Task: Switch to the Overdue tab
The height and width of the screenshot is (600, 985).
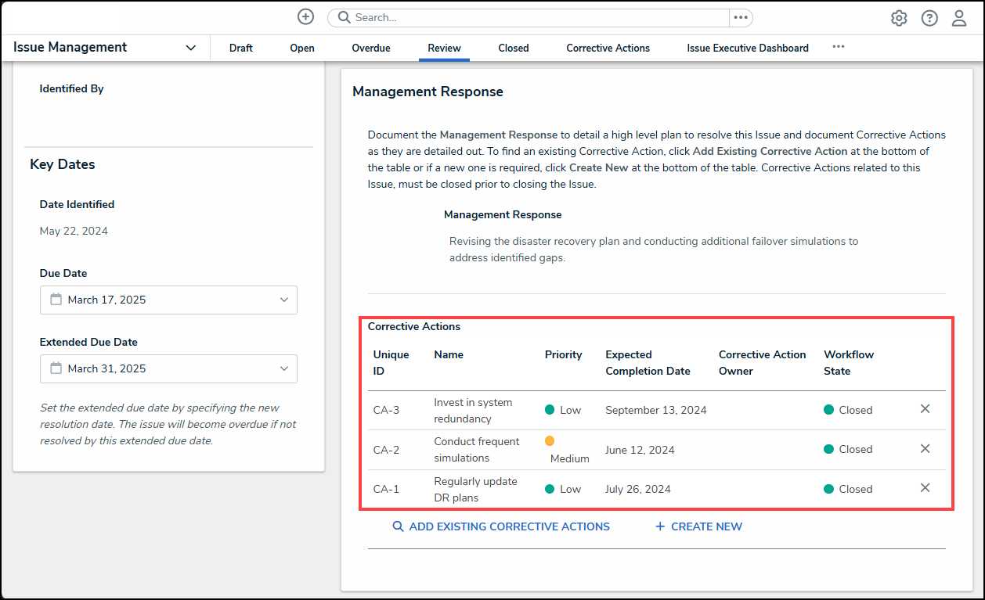Action: tap(370, 48)
